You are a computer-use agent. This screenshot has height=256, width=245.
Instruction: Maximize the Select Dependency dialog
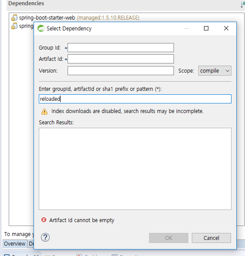tap(206, 28)
